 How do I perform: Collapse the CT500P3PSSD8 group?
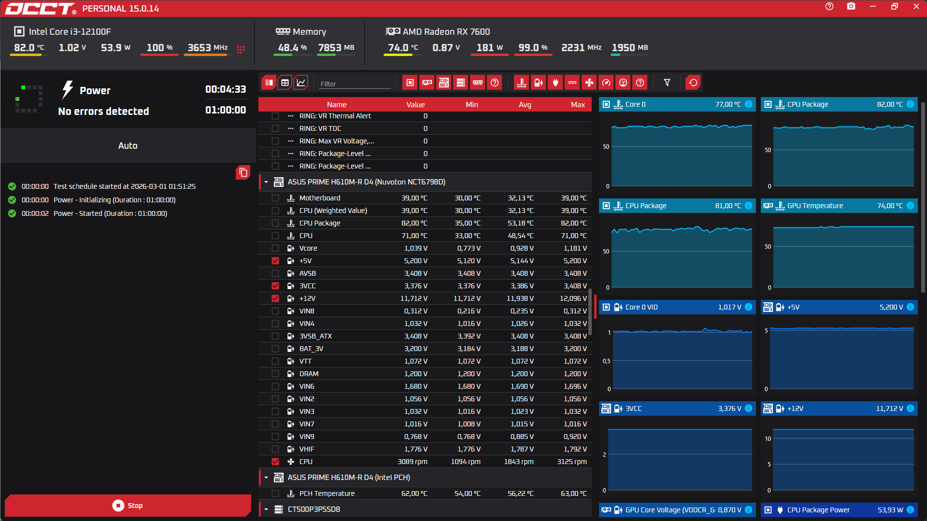(x=266, y=509)
